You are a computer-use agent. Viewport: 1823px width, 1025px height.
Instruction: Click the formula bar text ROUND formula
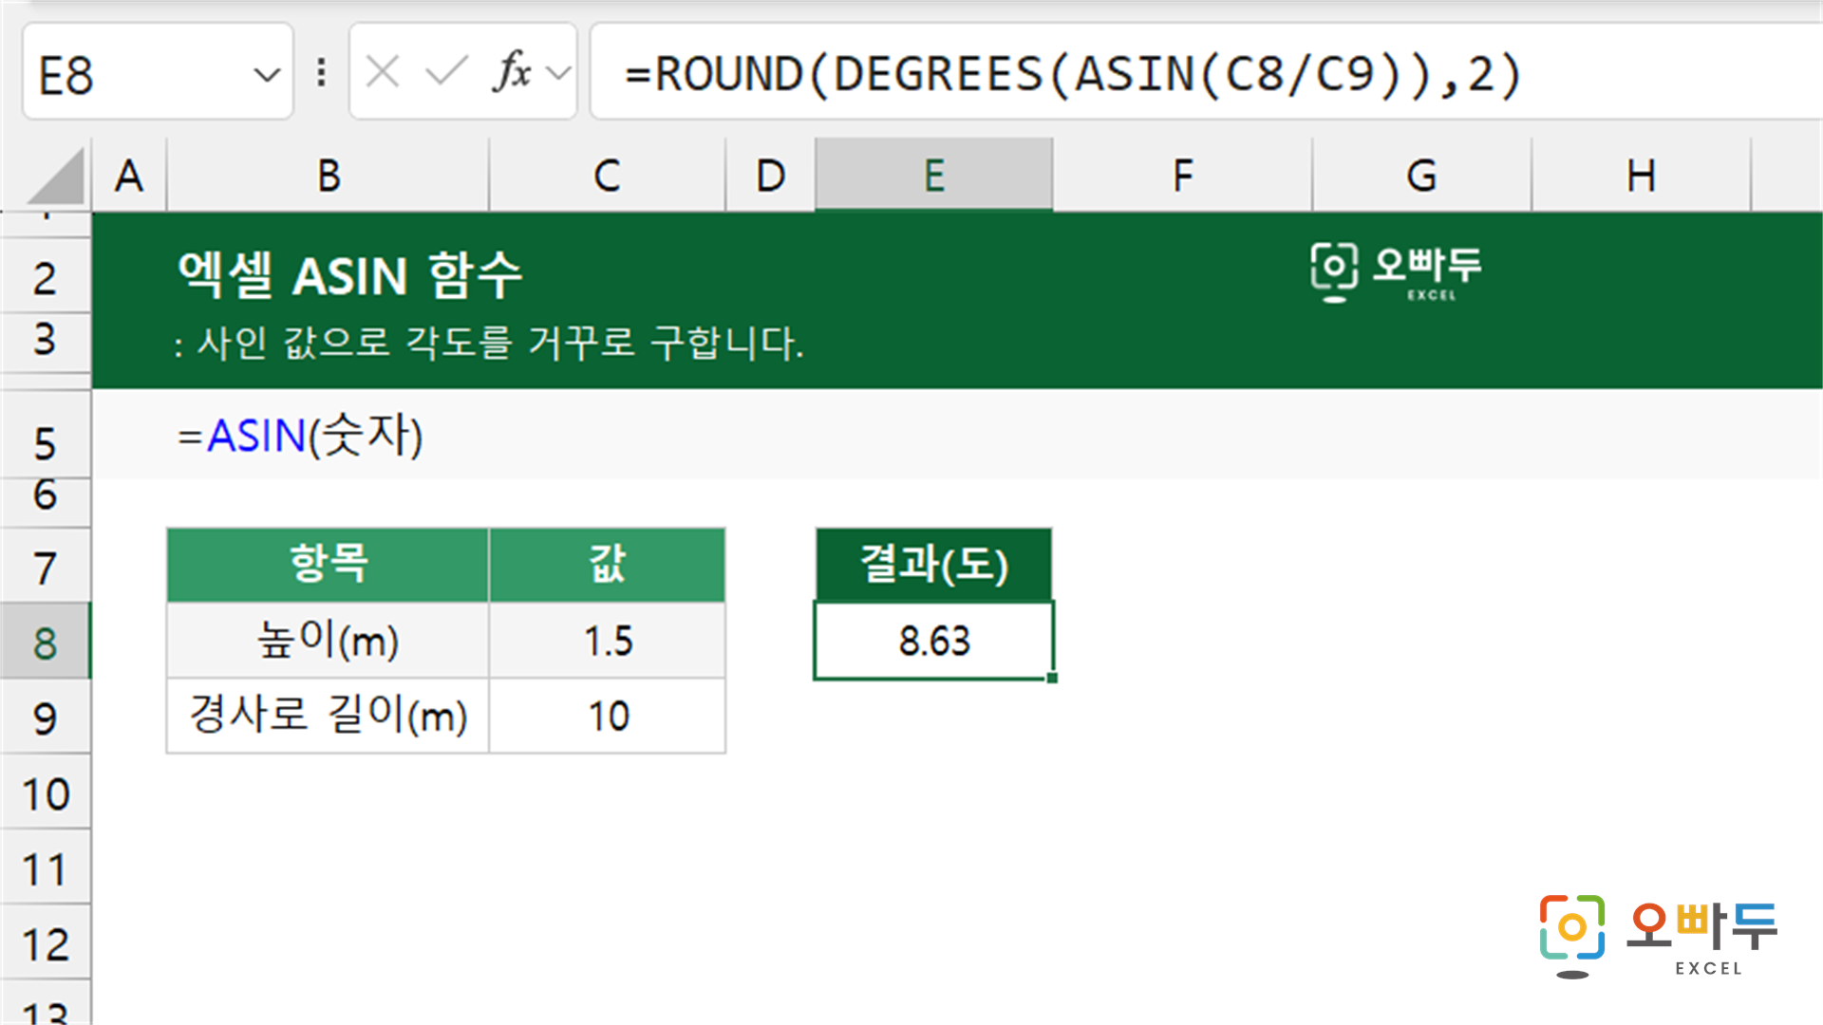(x=1074, y=73)
